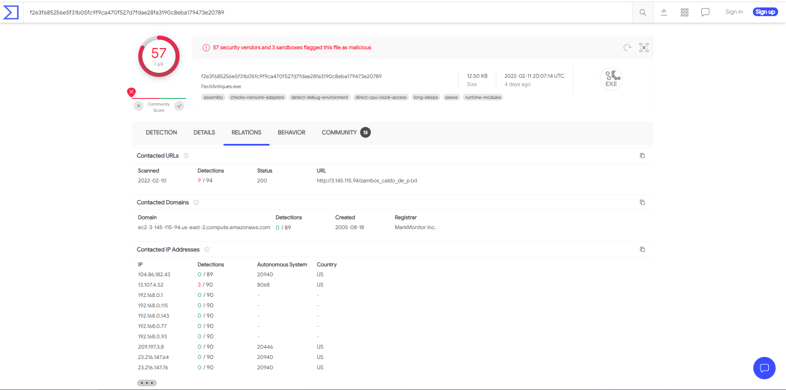Copy the Contacted IP Addresses list
Image resolution: width=786 pixels, height=390 pixels.
point(642,249)
